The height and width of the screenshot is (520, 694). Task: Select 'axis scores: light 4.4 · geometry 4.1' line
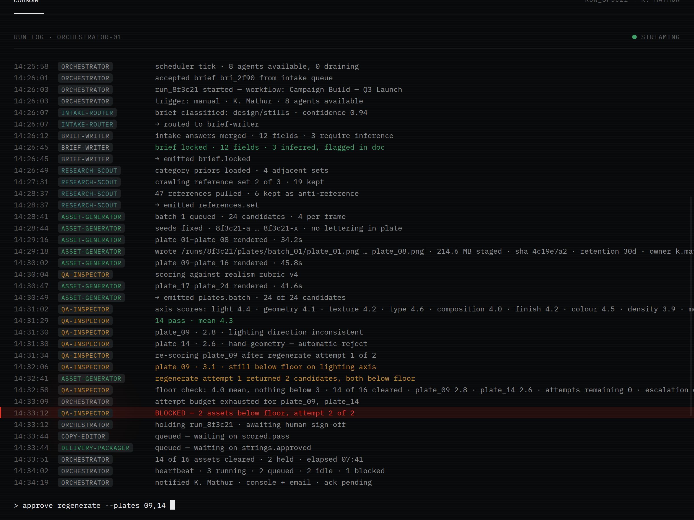(424, 309)
